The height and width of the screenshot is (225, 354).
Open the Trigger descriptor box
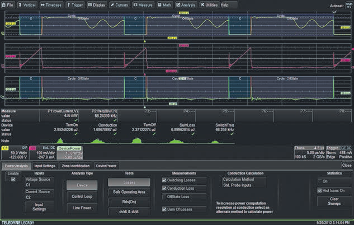339,152
